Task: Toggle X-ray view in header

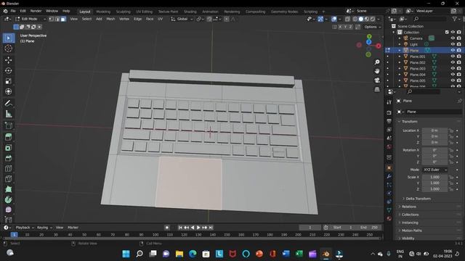Action: pyautogui.click(x=347, y=20)
